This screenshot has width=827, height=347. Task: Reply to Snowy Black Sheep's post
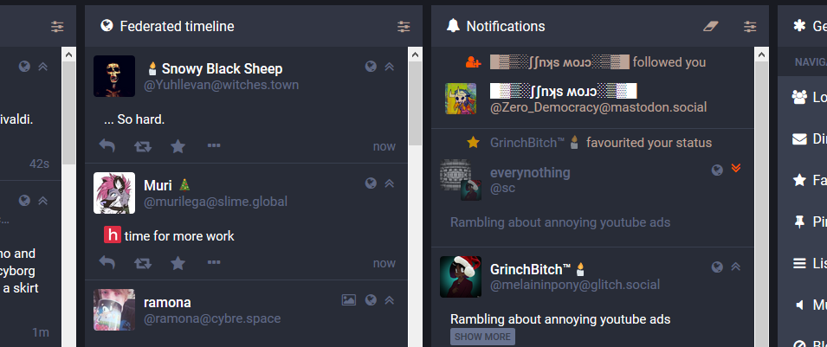[107, 146]
